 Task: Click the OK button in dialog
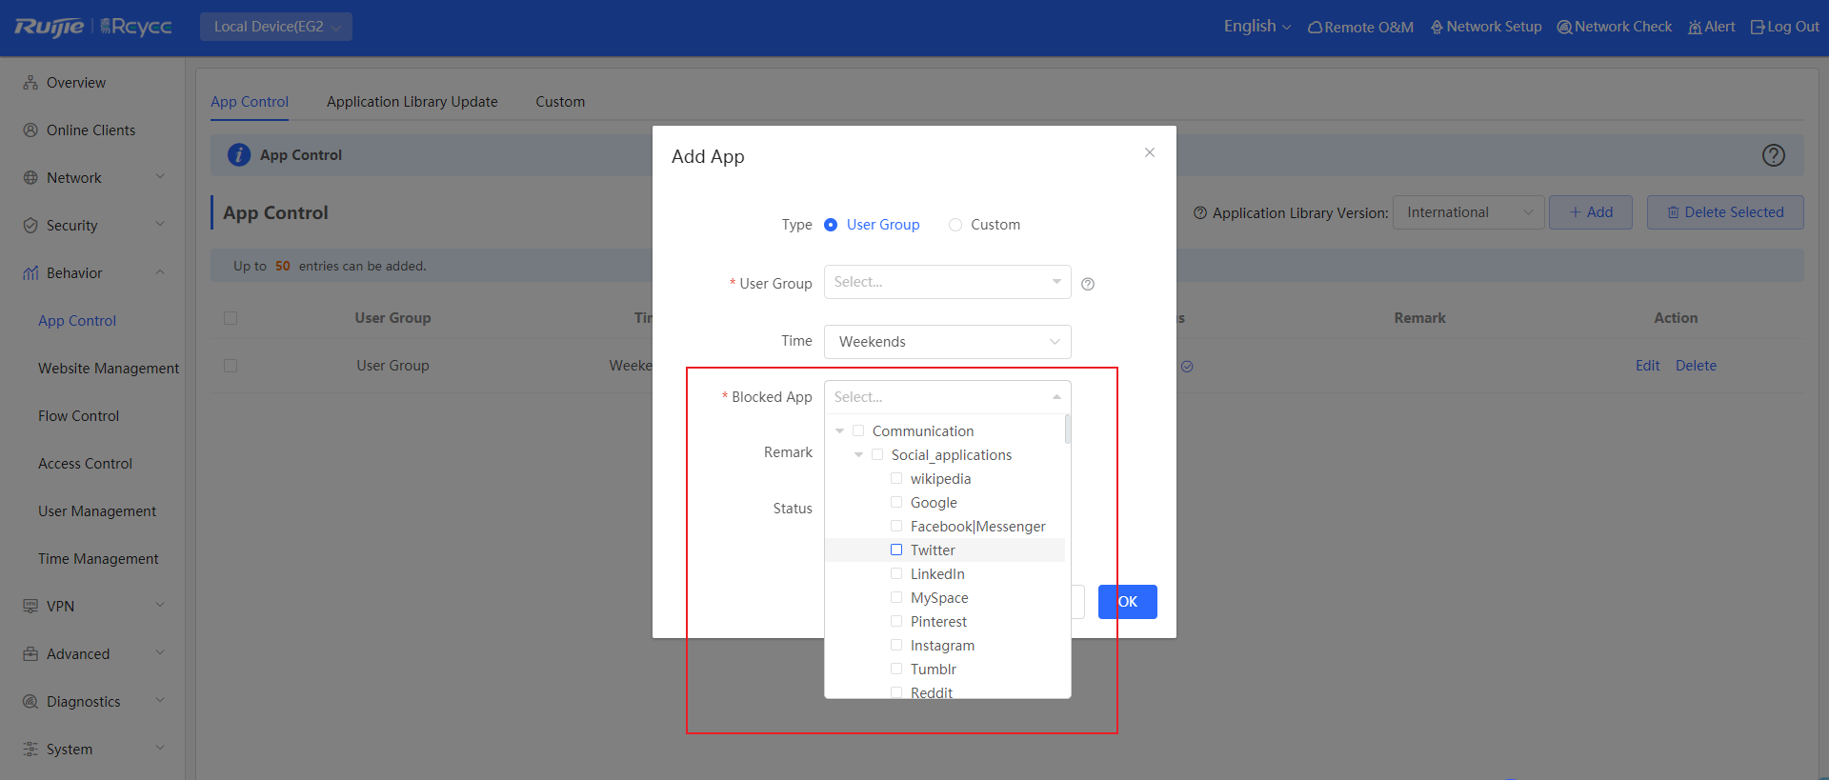[1128, 602]
